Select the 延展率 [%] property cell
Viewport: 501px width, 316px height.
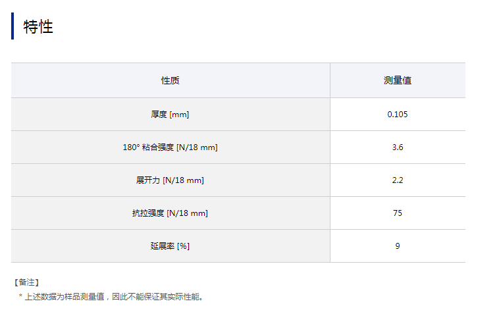pyautogui.click(x=170, y=246)
